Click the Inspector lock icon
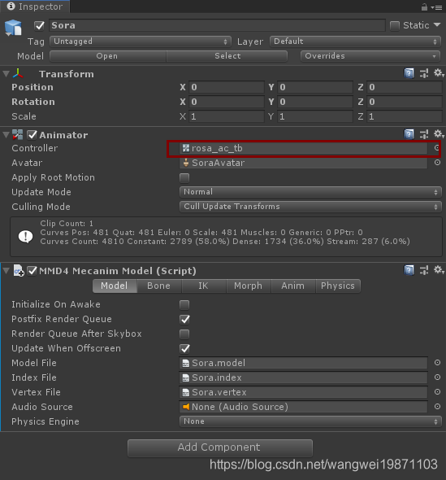 point(424,7)
